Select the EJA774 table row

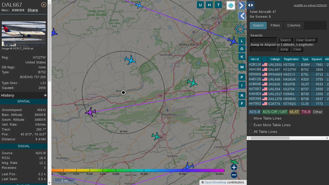click(289, 104)
